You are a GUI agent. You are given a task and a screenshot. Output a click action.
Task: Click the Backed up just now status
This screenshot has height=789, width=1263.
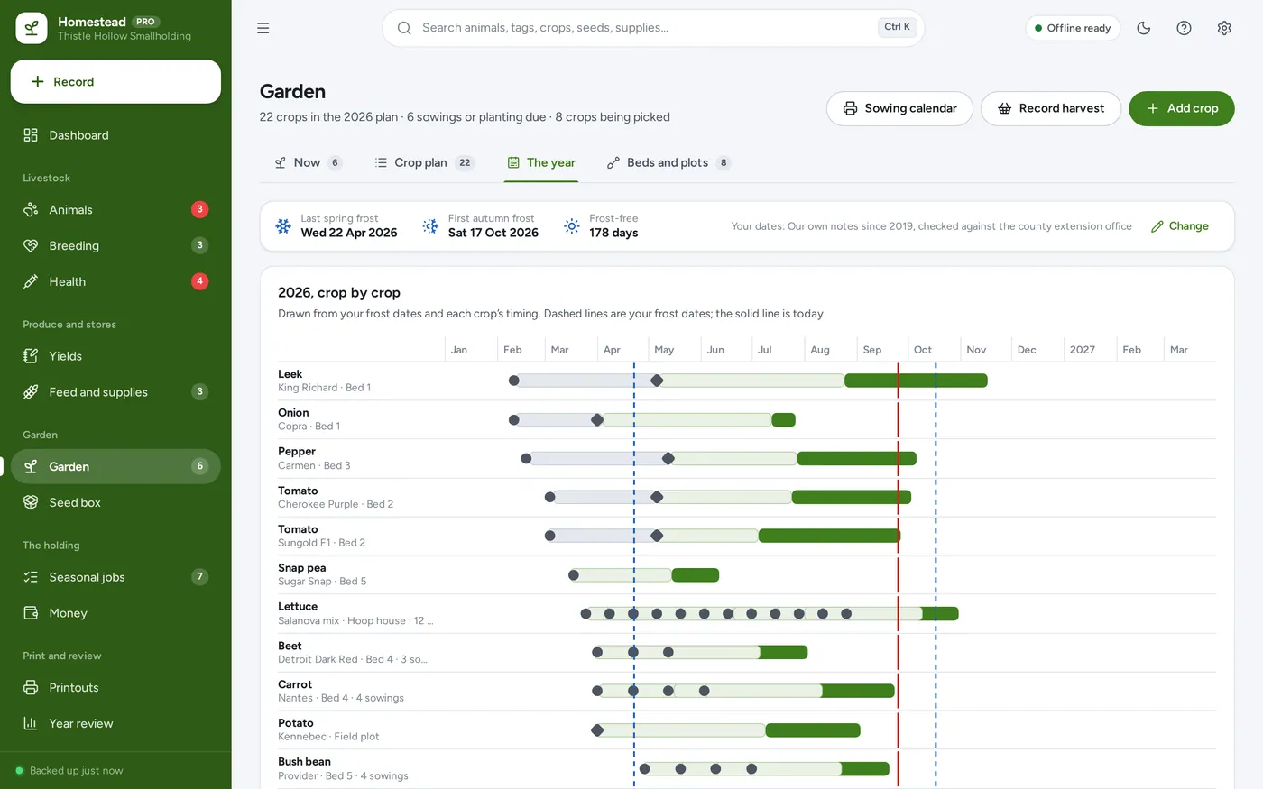(x=69, y=771)
